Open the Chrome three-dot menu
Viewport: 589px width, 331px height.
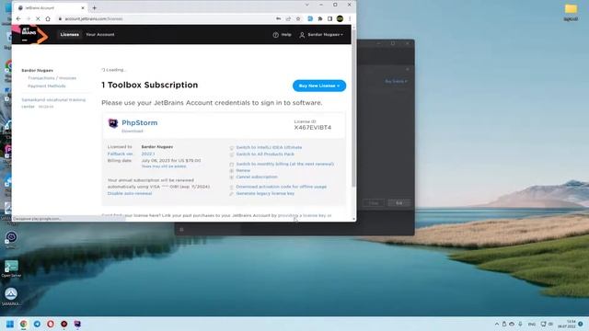(x=350, y=18)
